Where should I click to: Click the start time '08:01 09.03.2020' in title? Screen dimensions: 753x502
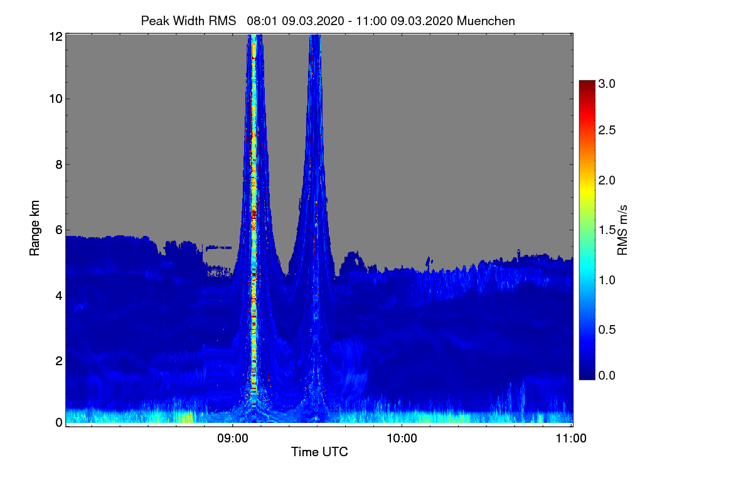point(296,21)
